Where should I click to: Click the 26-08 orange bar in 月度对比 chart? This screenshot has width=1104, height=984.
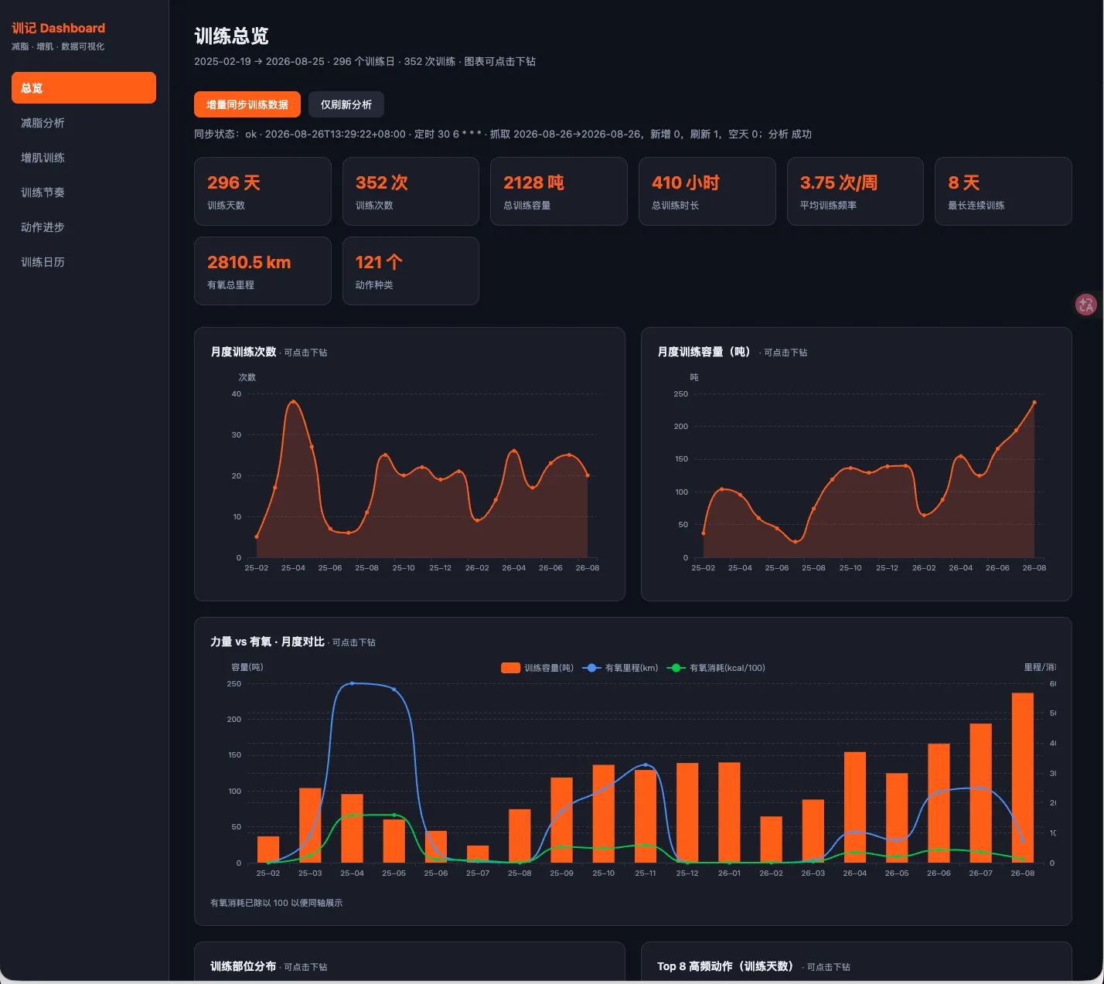(x=1023, y=778)
